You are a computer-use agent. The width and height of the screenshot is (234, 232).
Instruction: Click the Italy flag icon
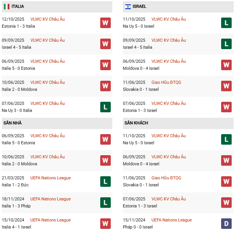pos(7,7)
